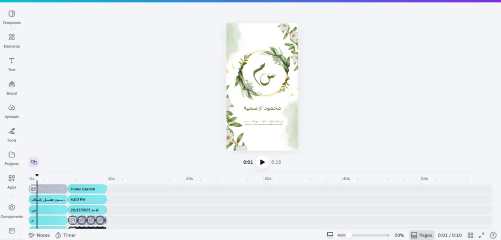The width and height of the screenshot is (501, 240).
Task: Click the purple link icon above timeline
Action: pos(34,162)
